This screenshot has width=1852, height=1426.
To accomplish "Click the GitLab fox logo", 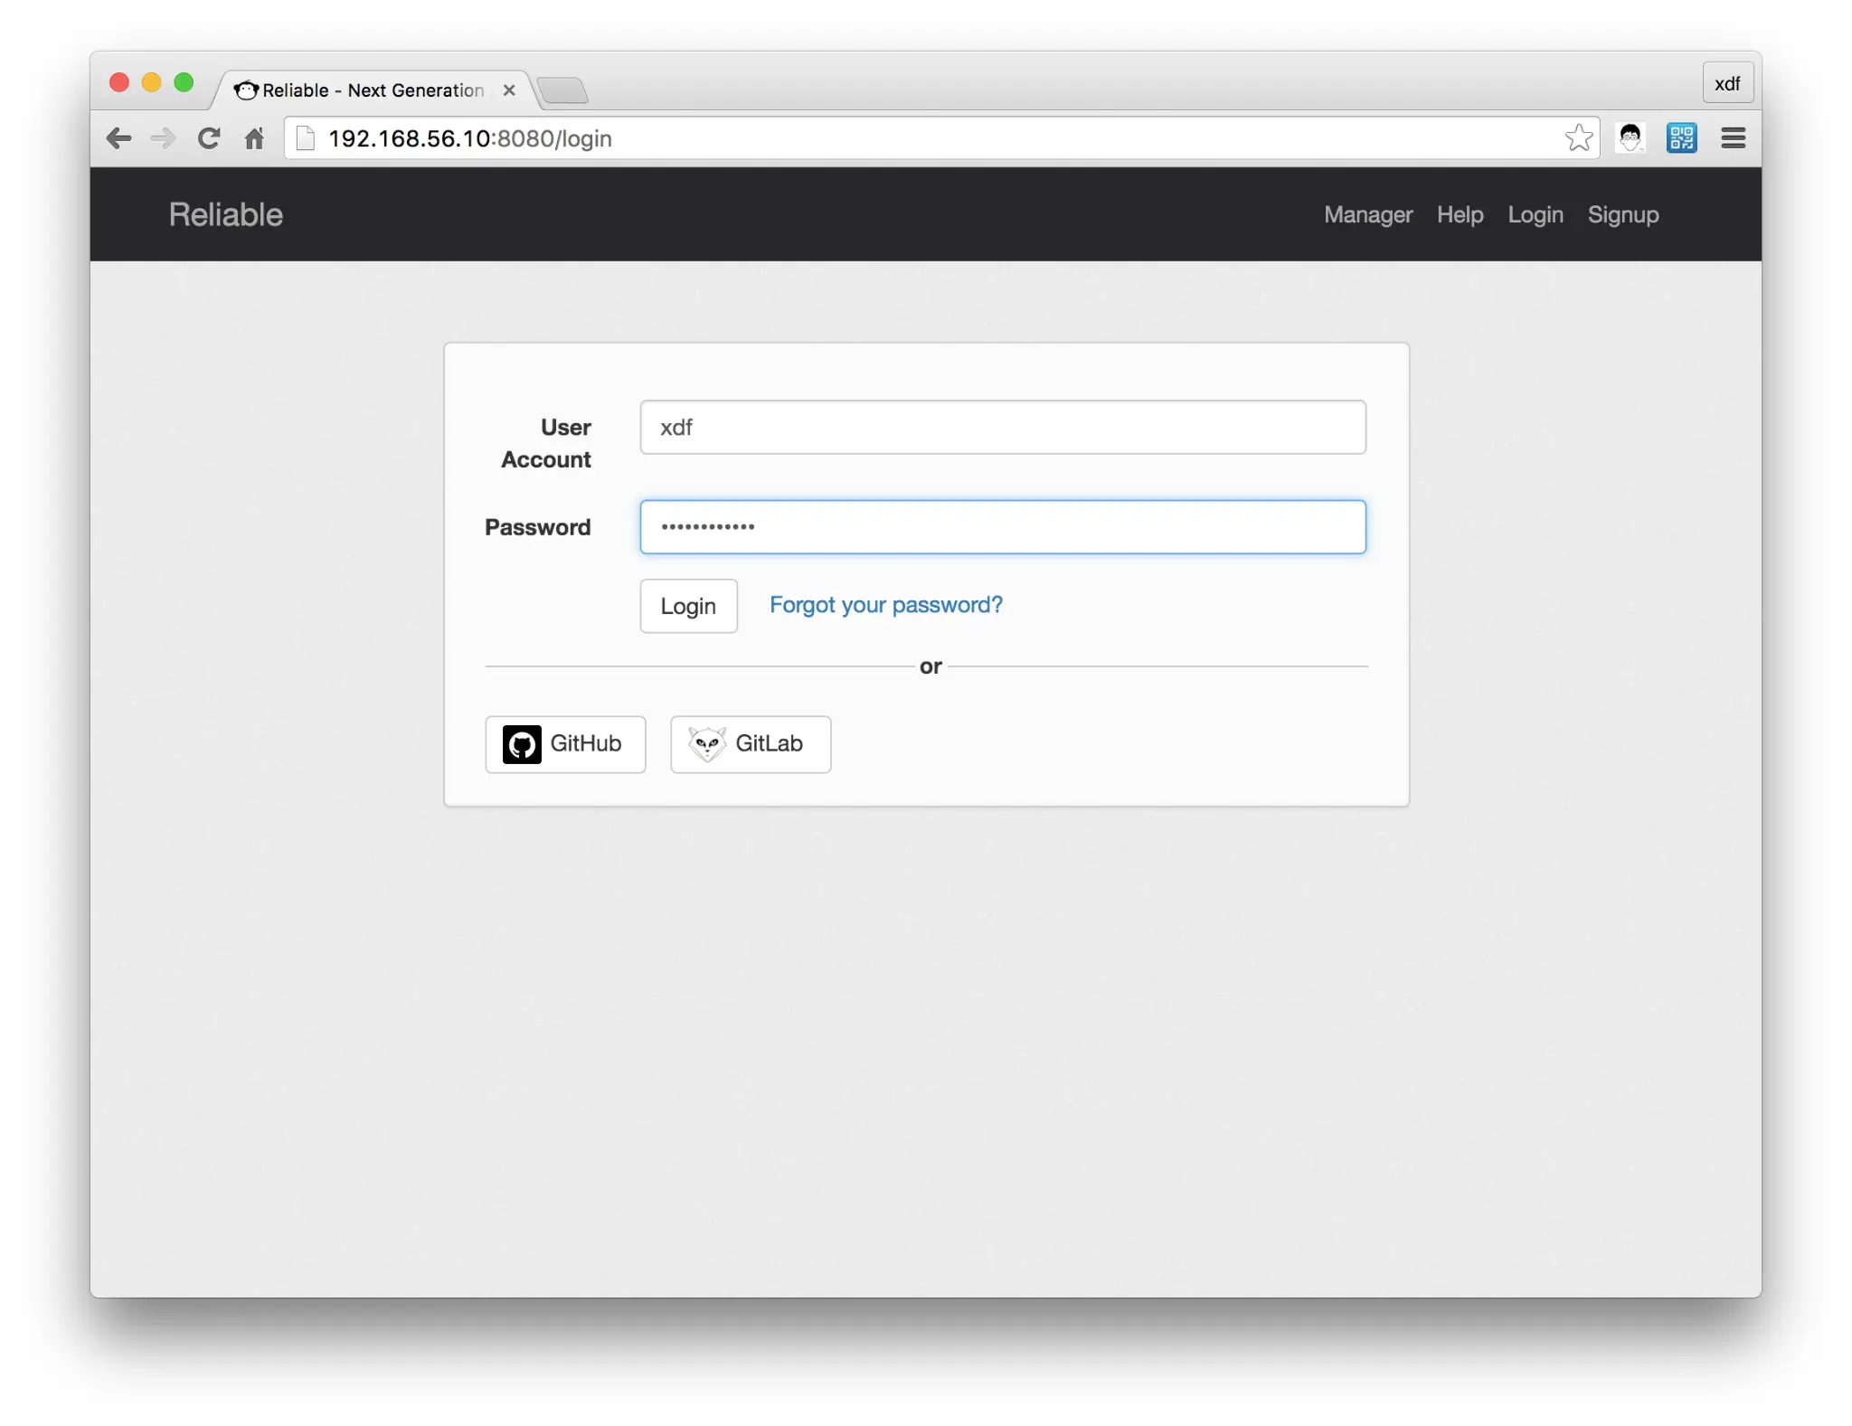I will click(x=707, y=743).
